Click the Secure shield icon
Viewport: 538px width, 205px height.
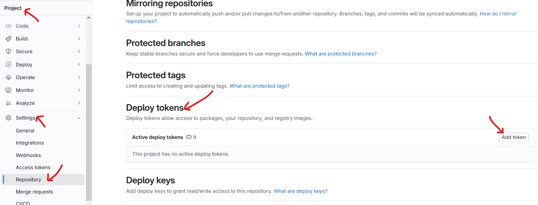[x=9, y=52]
